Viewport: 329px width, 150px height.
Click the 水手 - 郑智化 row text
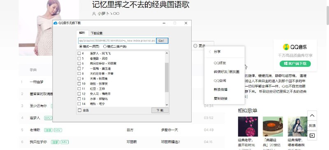[99, 98]
